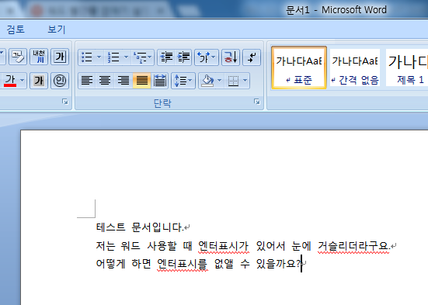Click the distribute text alignment icon

click(x=160, y=81)
